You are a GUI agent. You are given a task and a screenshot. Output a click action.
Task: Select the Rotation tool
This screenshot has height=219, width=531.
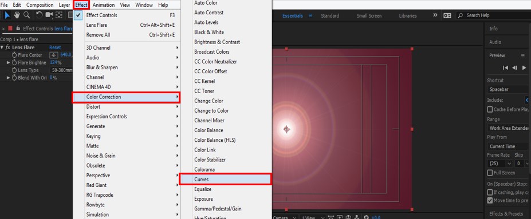coord(40,15)
